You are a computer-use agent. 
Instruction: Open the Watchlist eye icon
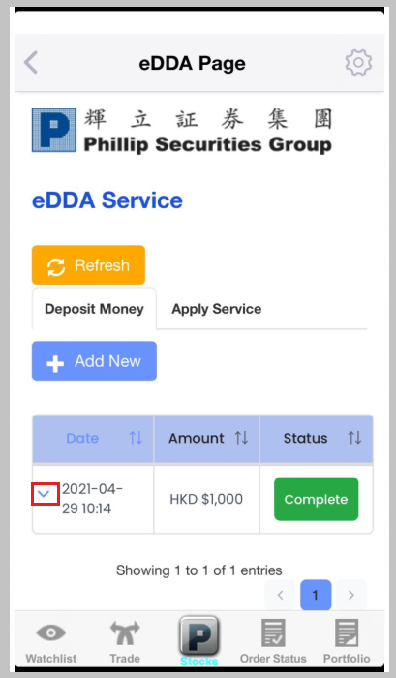(x=50, y=632)
